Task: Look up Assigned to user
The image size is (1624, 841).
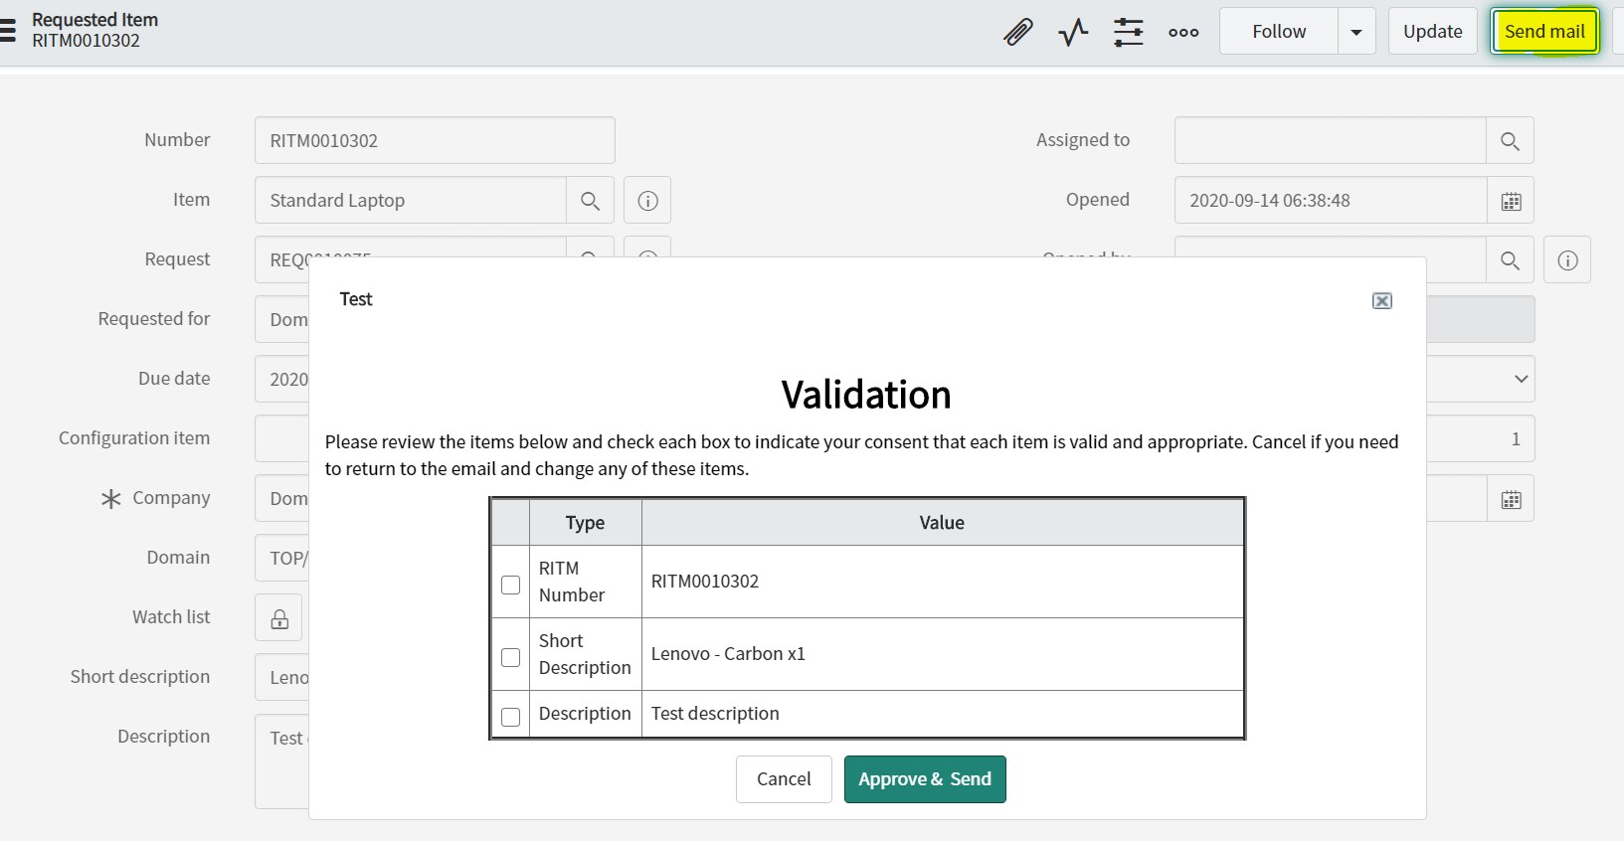Action: [1510, 141]
